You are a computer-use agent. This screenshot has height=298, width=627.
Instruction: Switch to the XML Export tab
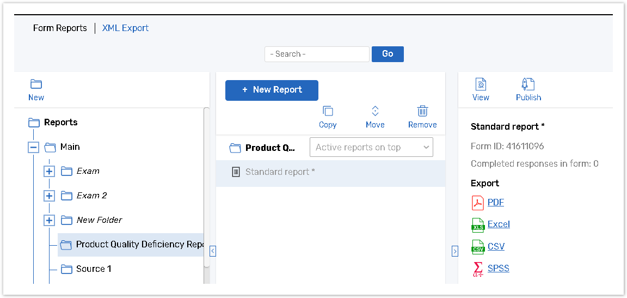point(125,28)
